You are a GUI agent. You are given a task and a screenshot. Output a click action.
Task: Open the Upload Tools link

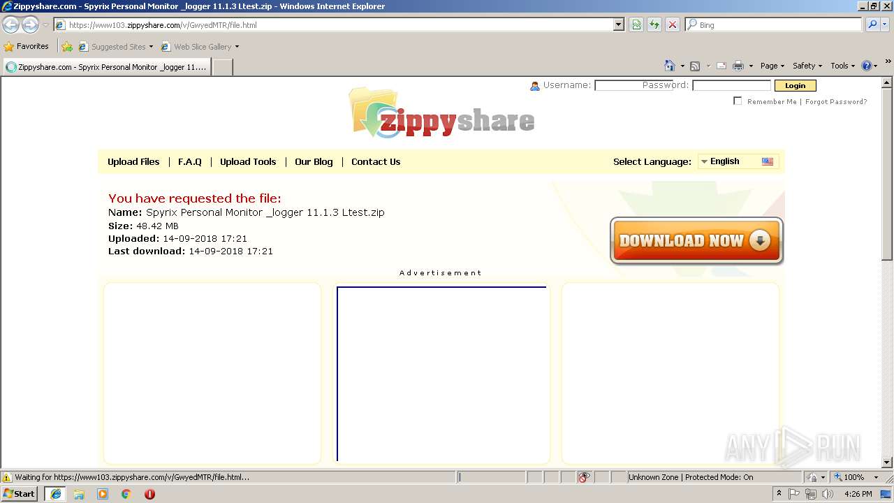248,161
